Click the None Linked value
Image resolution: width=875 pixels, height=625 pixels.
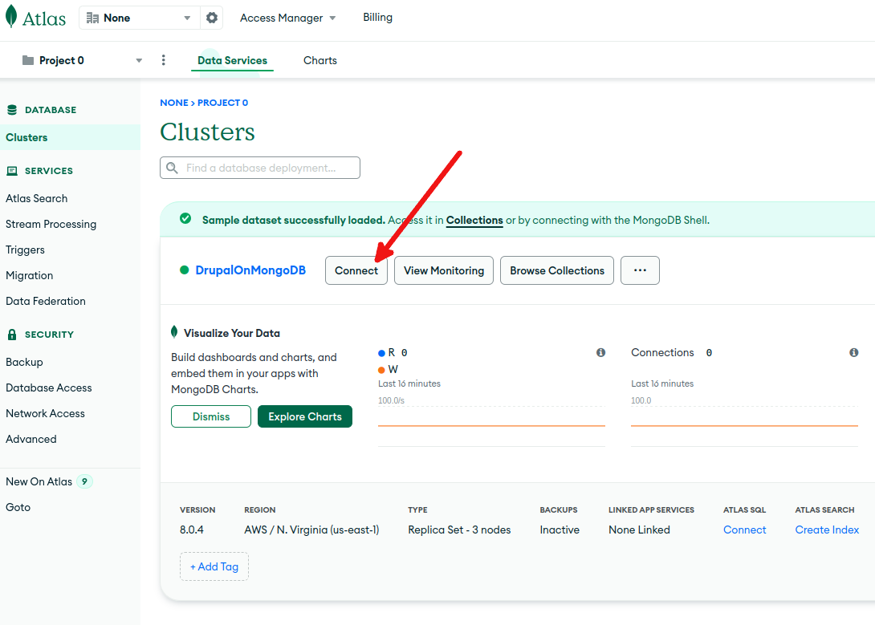click(x=639, y=530)
